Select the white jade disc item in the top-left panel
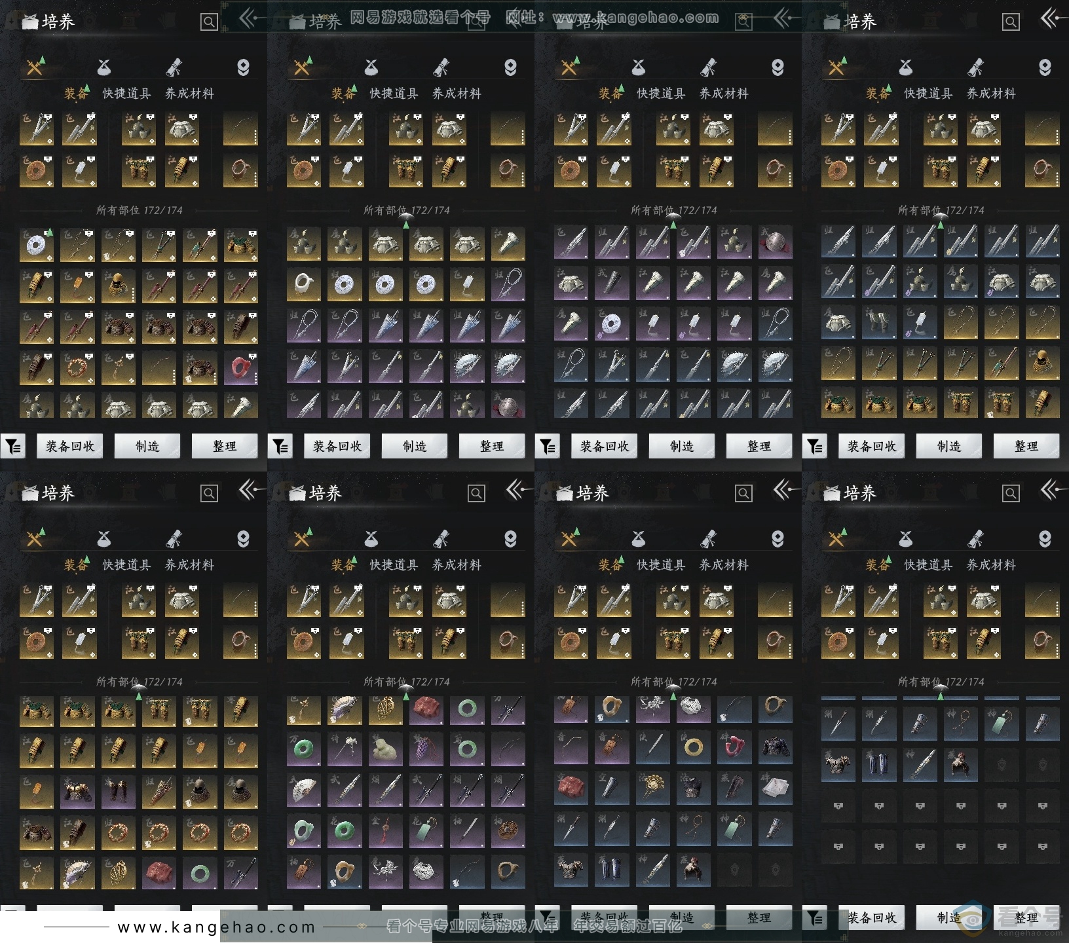Image resolution: width=1069 pixels, height=943 pixels. pos(37,245)
